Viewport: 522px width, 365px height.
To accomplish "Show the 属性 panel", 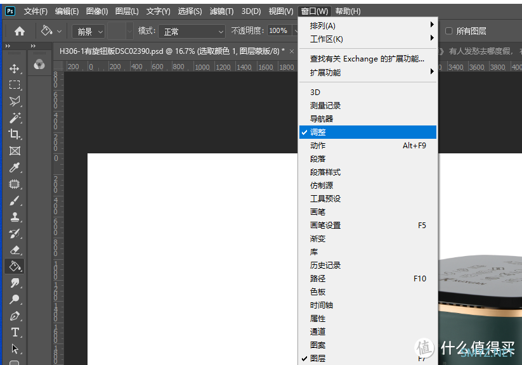I will pos(367,318).
